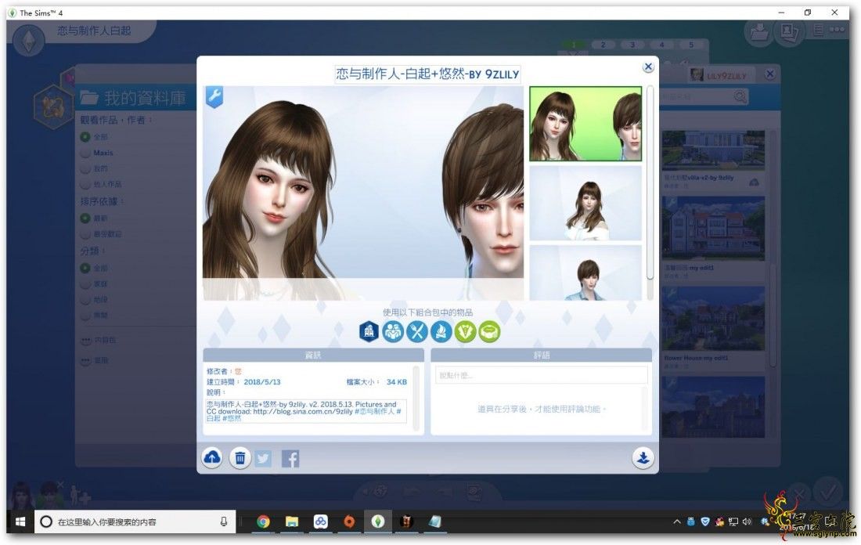Expand the 進階 filter options
Image resolution: width=861 pixels, height=545 pixels.
click(85, 361)
